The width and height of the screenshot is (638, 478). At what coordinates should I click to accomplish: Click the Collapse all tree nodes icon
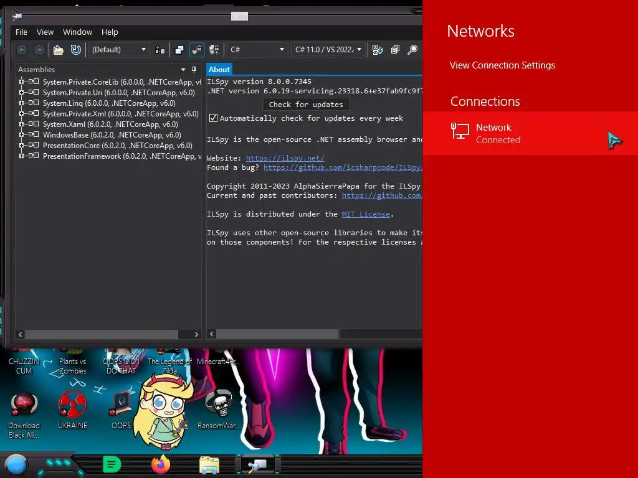394,50
